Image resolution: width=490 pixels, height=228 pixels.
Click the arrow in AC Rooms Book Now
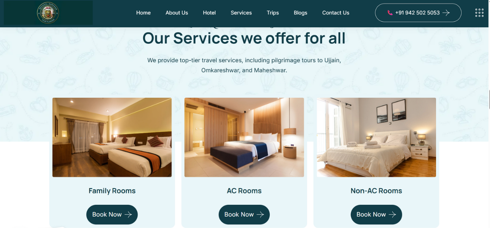[260, 214]
